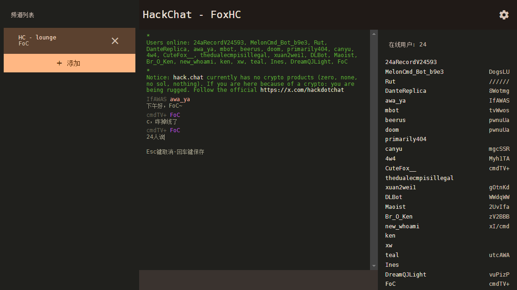Select user primarily404 in online list

pyautogui.click(x=406, y=139)
